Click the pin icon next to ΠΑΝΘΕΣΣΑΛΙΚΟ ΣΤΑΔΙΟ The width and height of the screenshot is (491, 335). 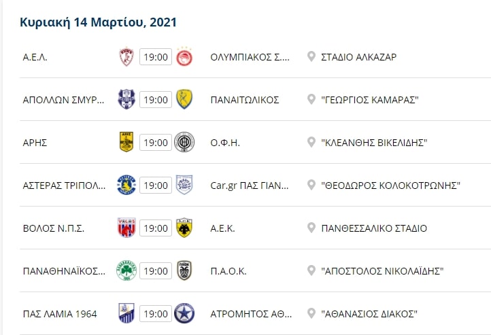tap(311, 228)
